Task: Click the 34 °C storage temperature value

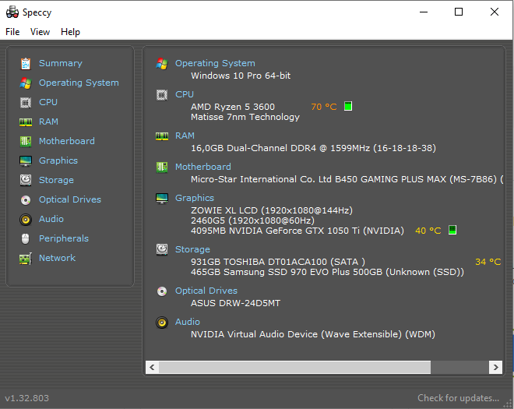Action: (488, 262)
